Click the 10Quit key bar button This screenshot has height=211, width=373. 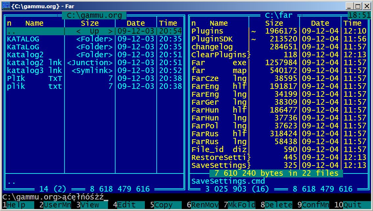(353, 205)
